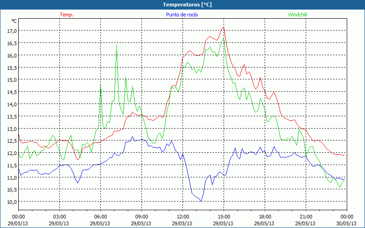Click the 16,0 y-axis value
The width and height of the screenshot is (365, 228).
[x=12, y=55]
